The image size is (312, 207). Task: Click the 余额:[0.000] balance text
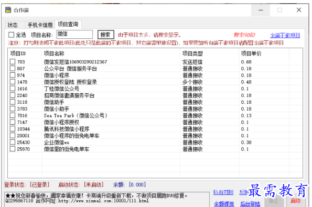coord(130,185)
